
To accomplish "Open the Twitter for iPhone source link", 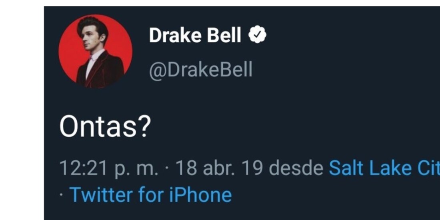I will click(151, 195).
